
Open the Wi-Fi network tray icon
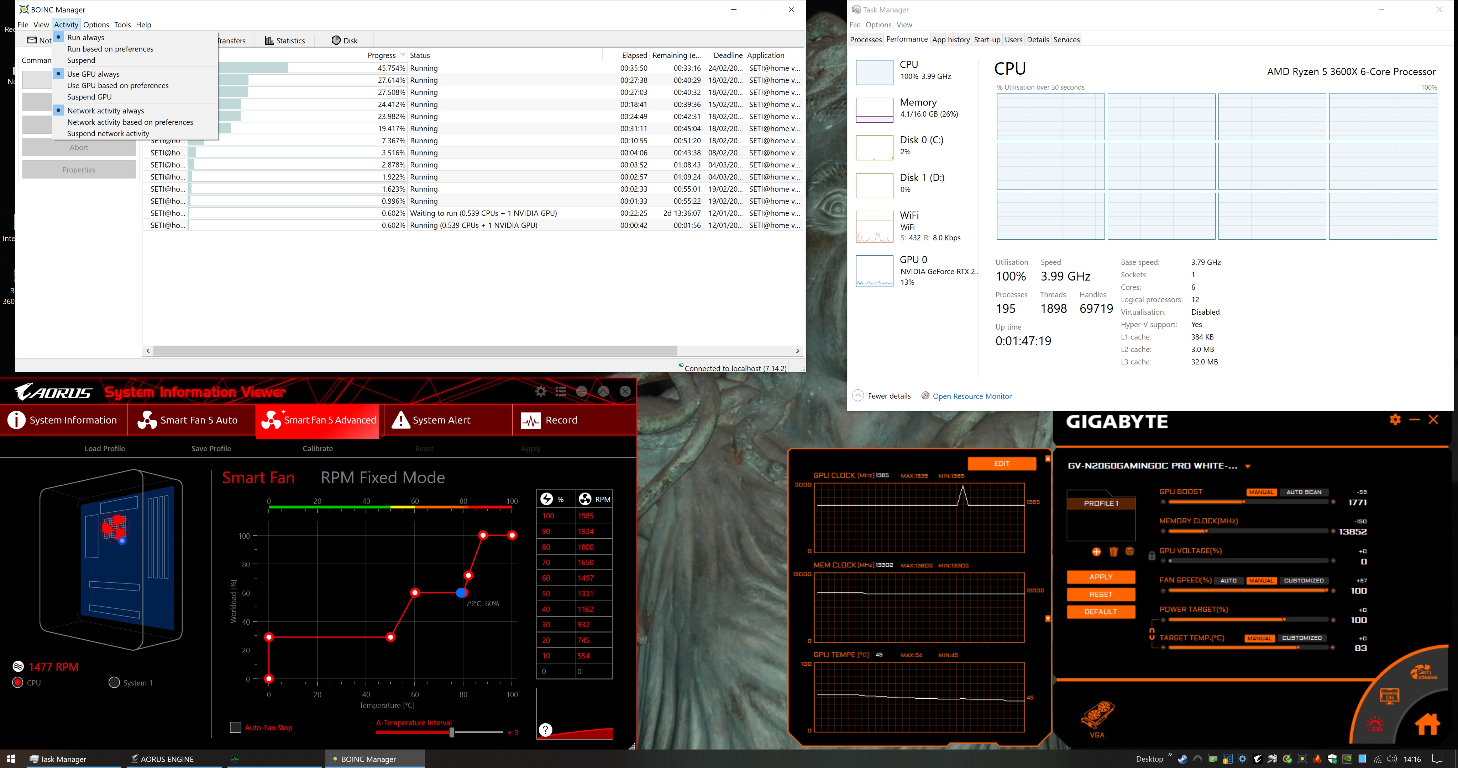click(1378, 759)
